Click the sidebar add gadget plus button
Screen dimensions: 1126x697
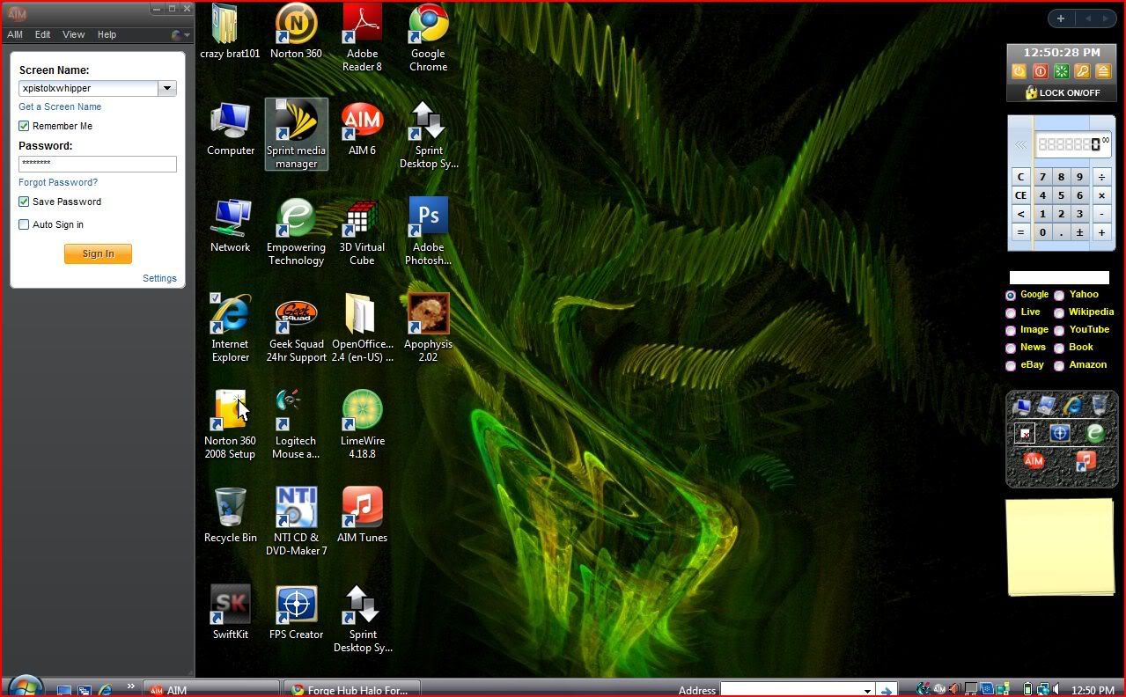point(1060,18)
